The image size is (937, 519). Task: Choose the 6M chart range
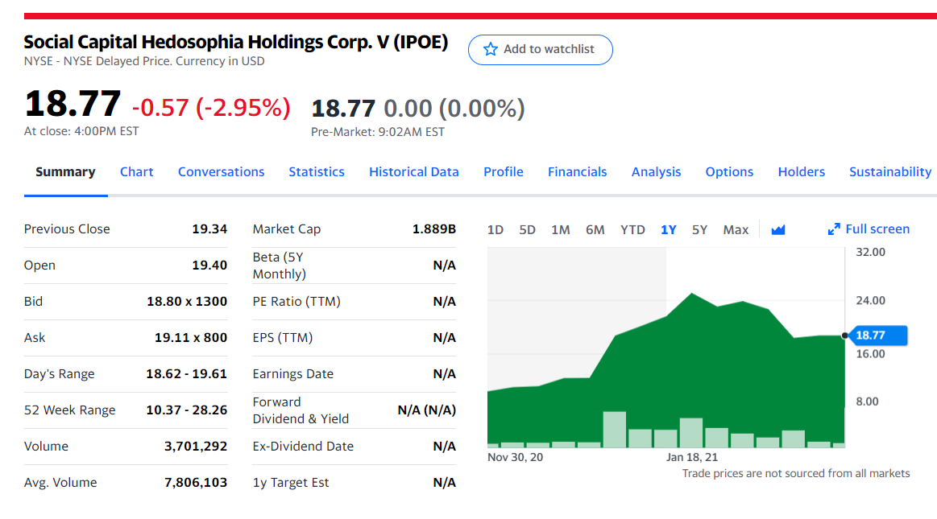[595, 230]
